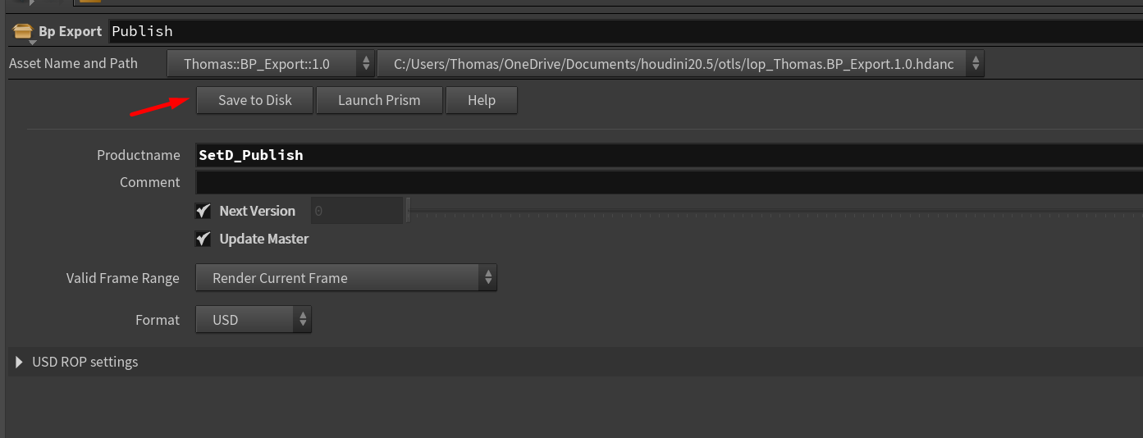
Task: Click the Bp Export node type icon
Action: [x=22, y=32]
